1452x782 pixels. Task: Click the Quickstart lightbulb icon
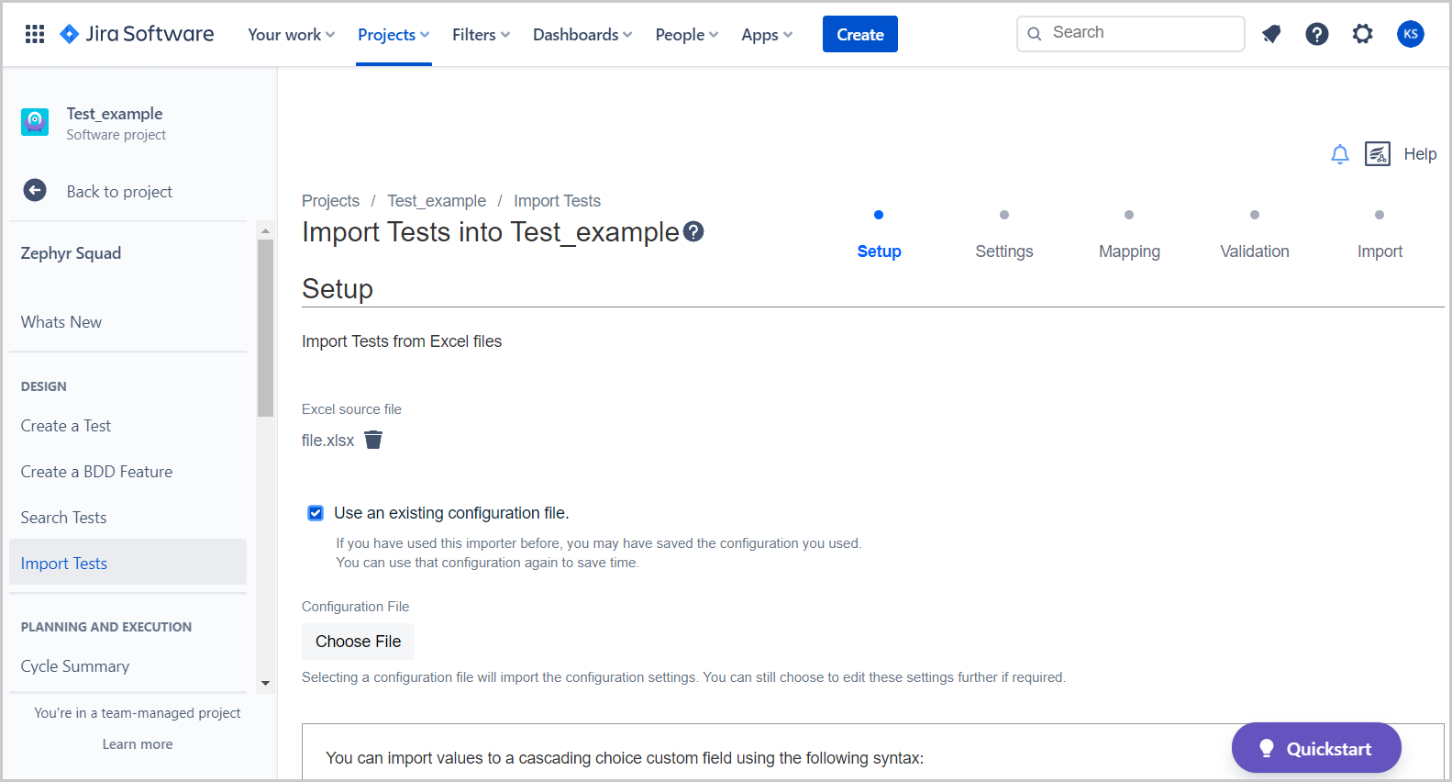(1267, 748)
